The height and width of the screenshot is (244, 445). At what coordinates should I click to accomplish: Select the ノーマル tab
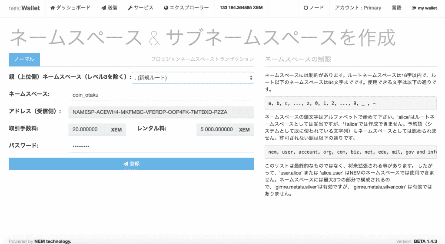(24, 59)
